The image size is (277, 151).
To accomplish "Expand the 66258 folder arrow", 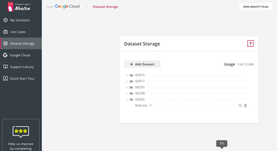I will [127, 93].
